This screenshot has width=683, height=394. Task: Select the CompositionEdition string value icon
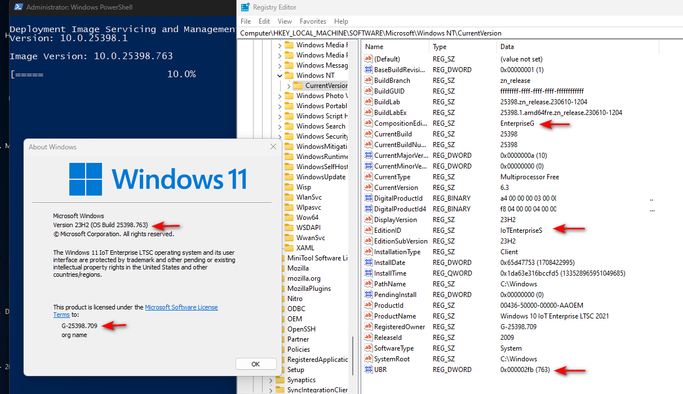click(369, 123)
